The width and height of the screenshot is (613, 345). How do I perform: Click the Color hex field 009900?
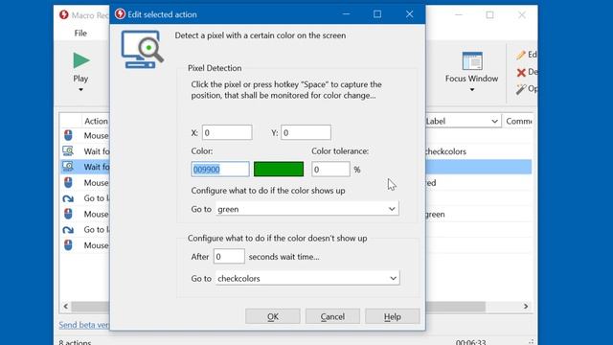pos(220,170)
